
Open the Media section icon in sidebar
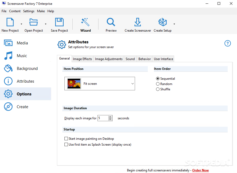pos(8,43)
